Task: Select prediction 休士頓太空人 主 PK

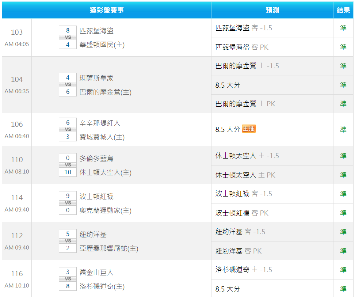Action: click(245, 175)
